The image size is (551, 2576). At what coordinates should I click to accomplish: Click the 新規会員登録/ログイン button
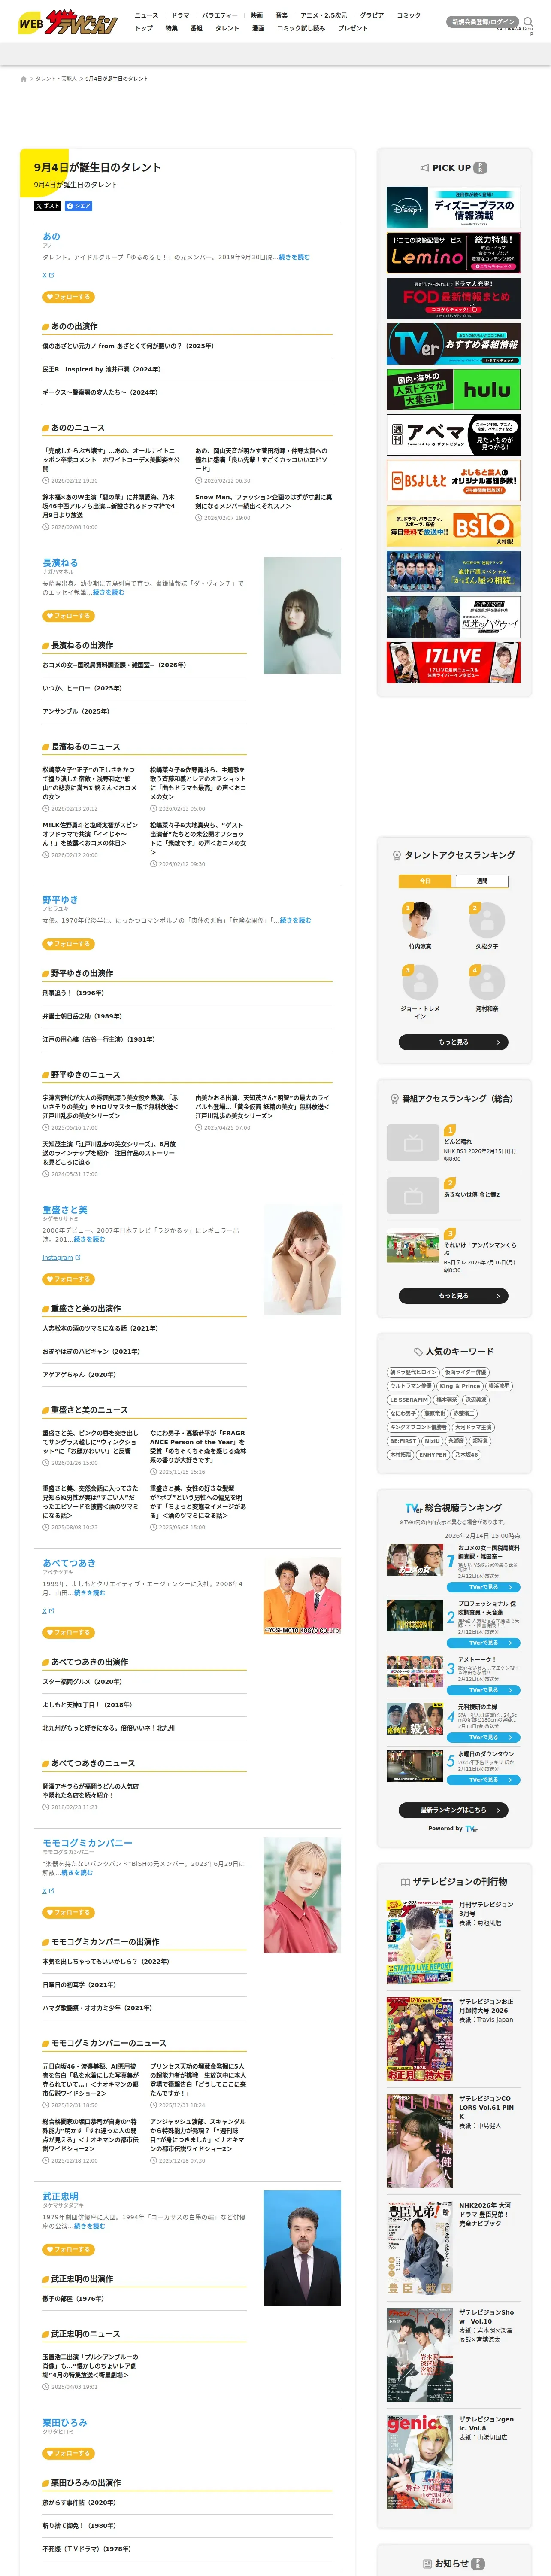(x=483, y=21)
